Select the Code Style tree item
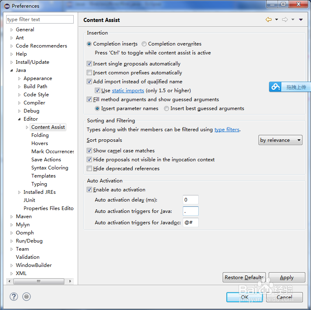Screen dimensions: 311x310 coord(36,95)
